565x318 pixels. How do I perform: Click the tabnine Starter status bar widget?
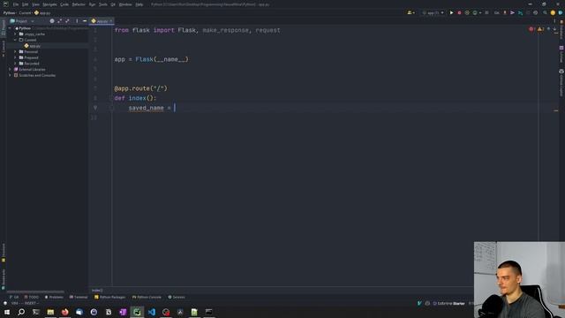pos(449,304)
